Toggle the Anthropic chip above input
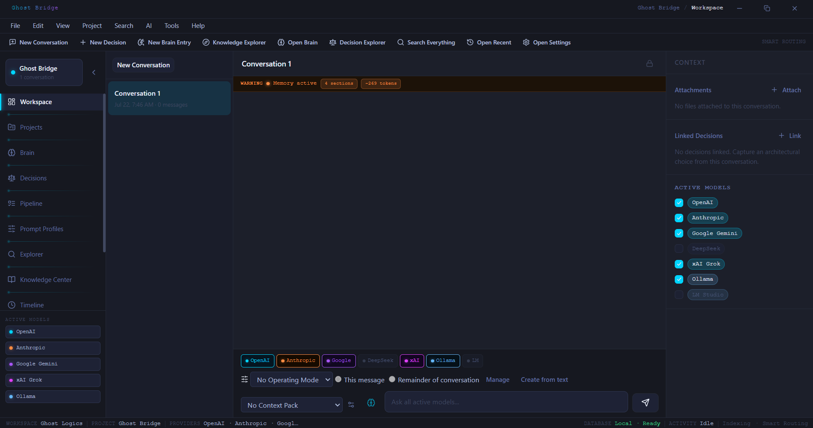This screenshot has height=428, width=813. click(x=298, y=361)
